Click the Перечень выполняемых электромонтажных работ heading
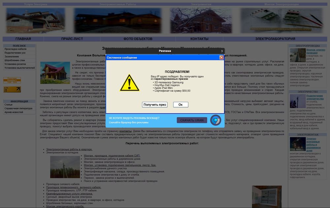330x208 pixels. [x=162, y=143]
